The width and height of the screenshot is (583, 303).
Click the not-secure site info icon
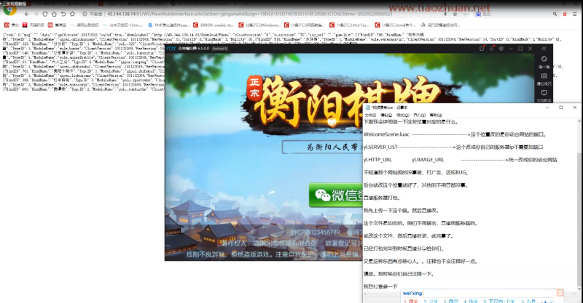85,14
